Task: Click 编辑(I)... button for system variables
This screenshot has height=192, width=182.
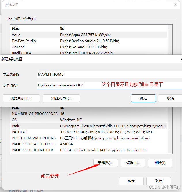Action: pos(133,163)
